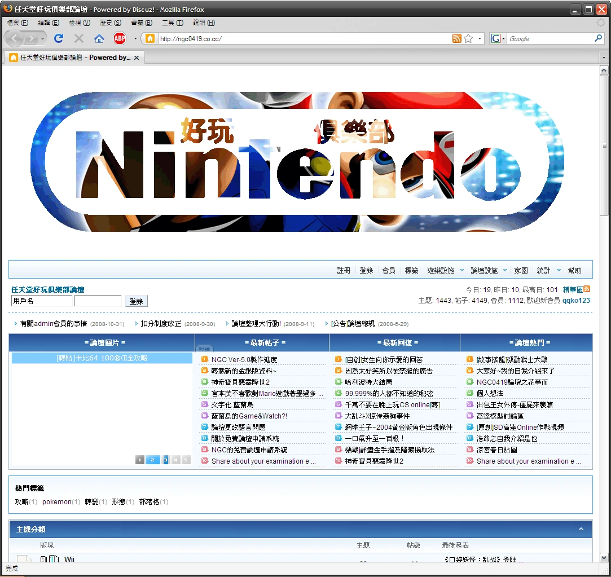Viewport: 611px width, 577px height.
Task: Click the Google search box
Action: [550, 38]
